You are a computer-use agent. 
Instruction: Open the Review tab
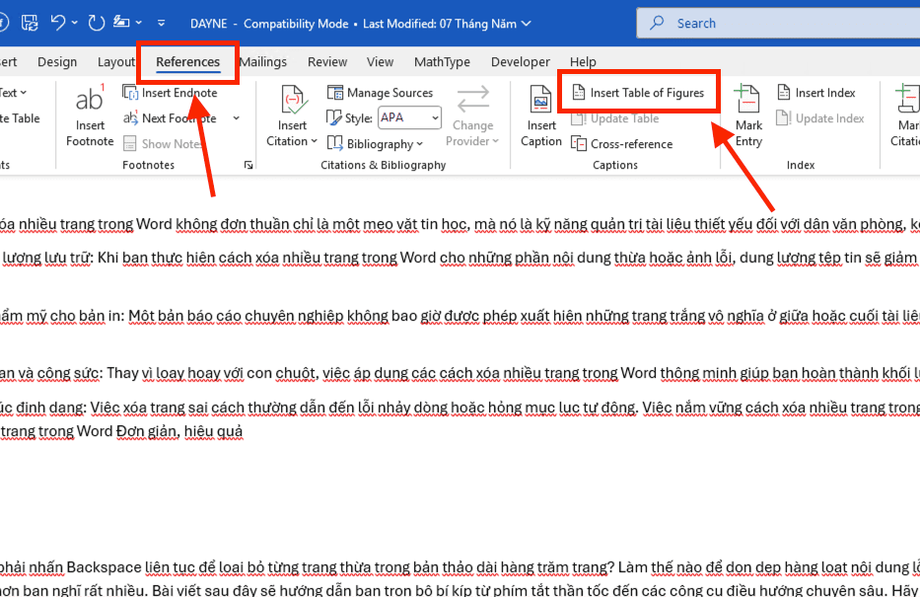(327, 61)
